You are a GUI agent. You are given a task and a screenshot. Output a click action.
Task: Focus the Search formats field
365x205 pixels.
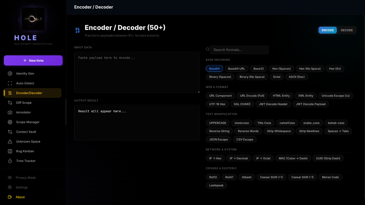[x=239, y=50]
